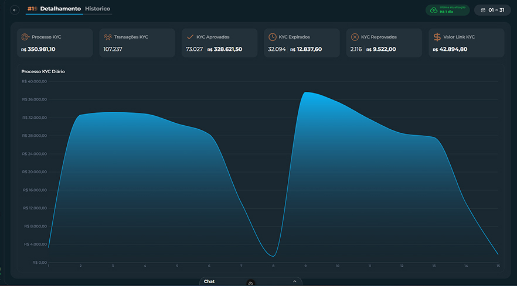Screen dimensions: 517x286
Task: Switch to the Historico tab
Action: tap(97, 9)
